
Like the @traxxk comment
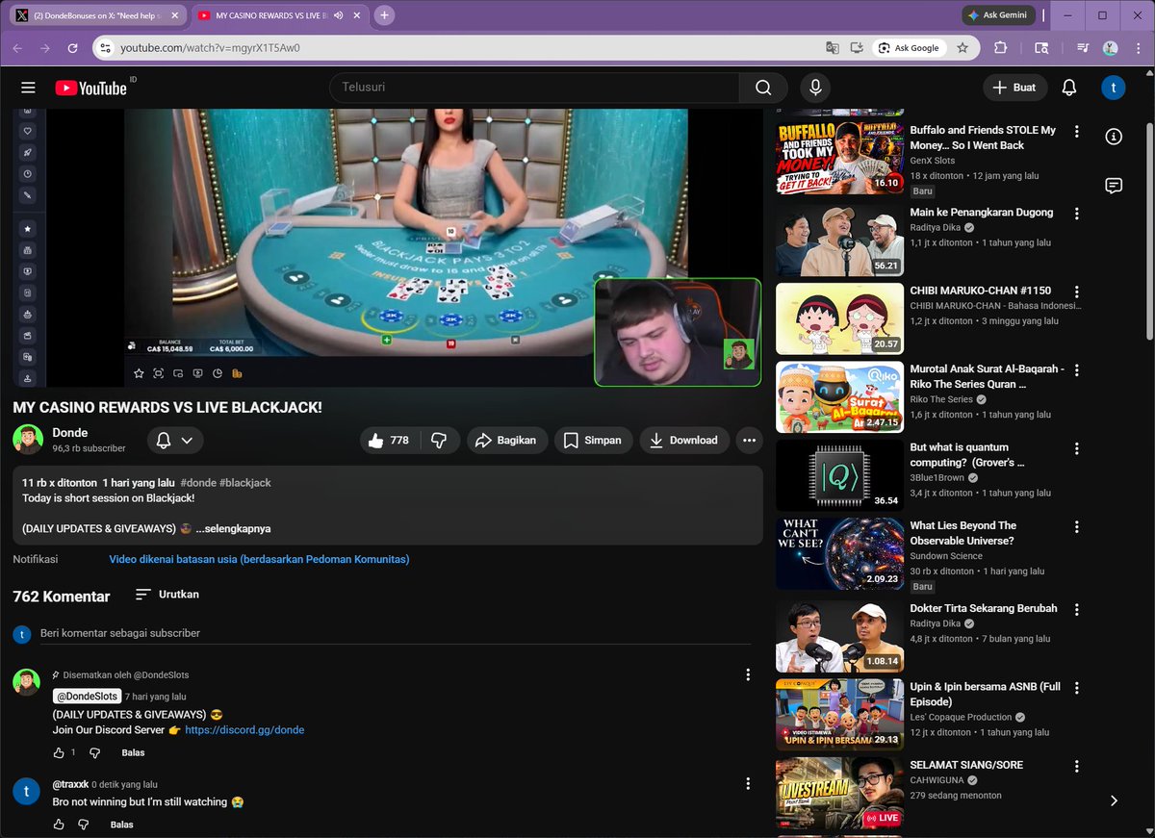(x=59, y=825)
